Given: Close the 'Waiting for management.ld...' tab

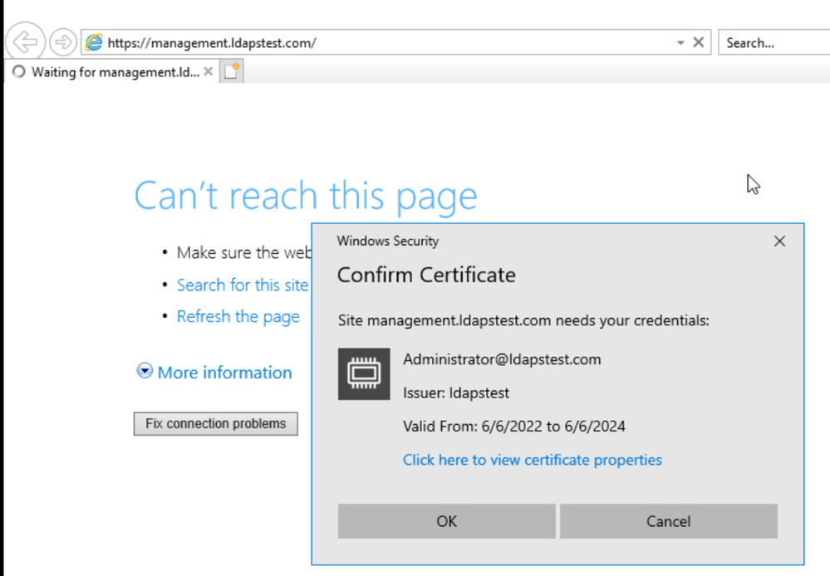Looking at the screenshot, I should point(209,71).
